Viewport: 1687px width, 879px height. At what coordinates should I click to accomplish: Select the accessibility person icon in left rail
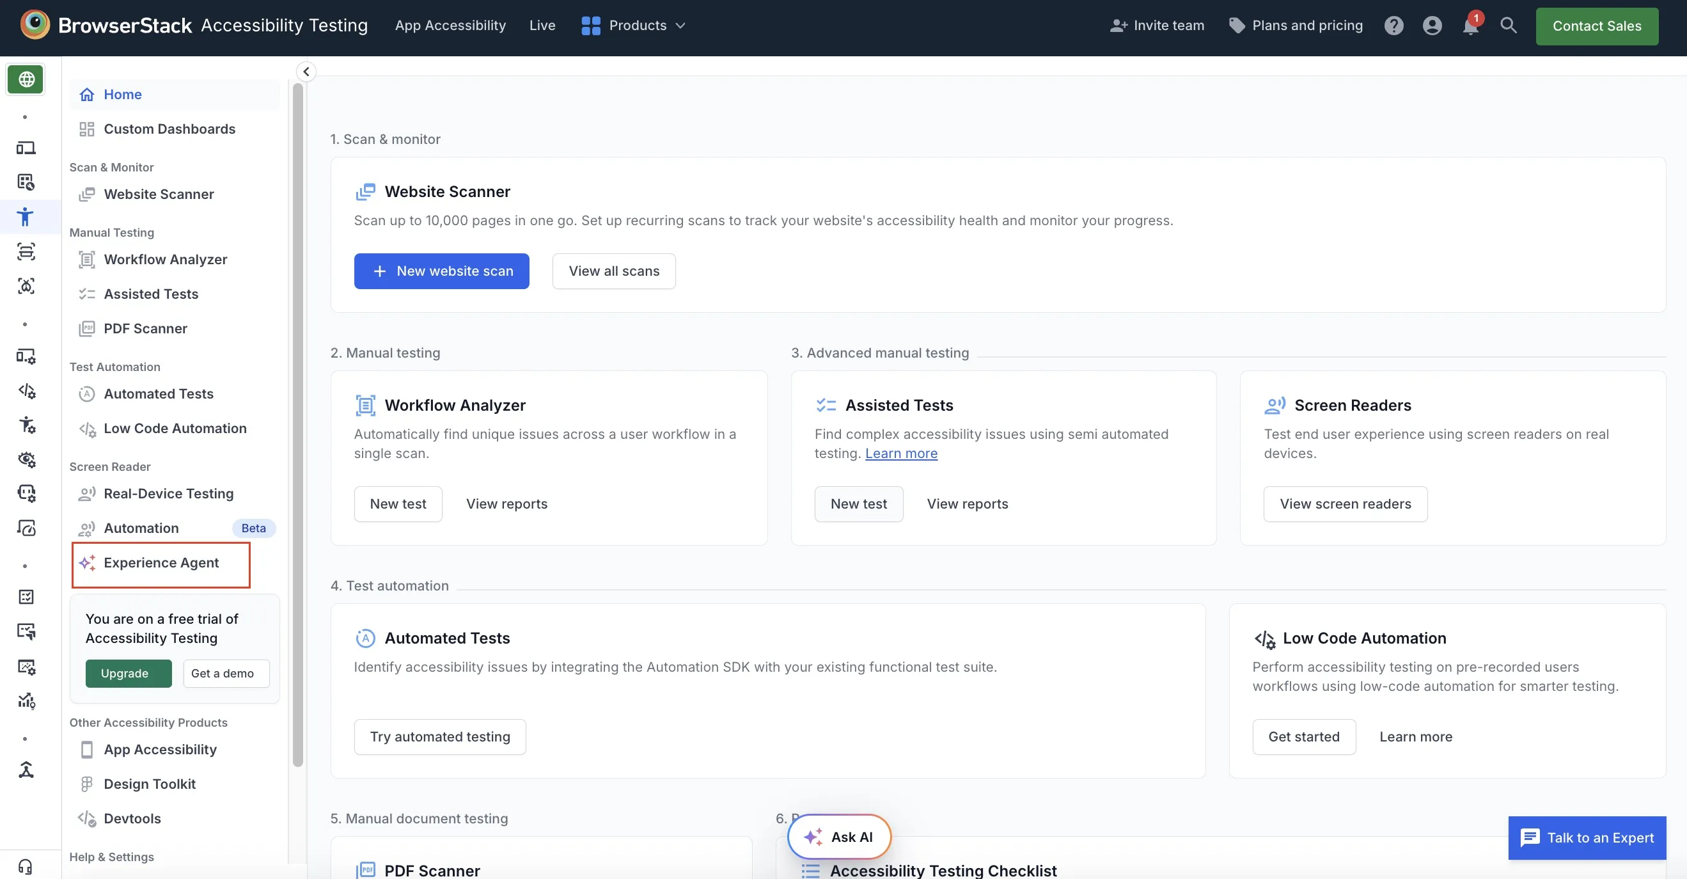pyautogui.click(x=26, y=217)
